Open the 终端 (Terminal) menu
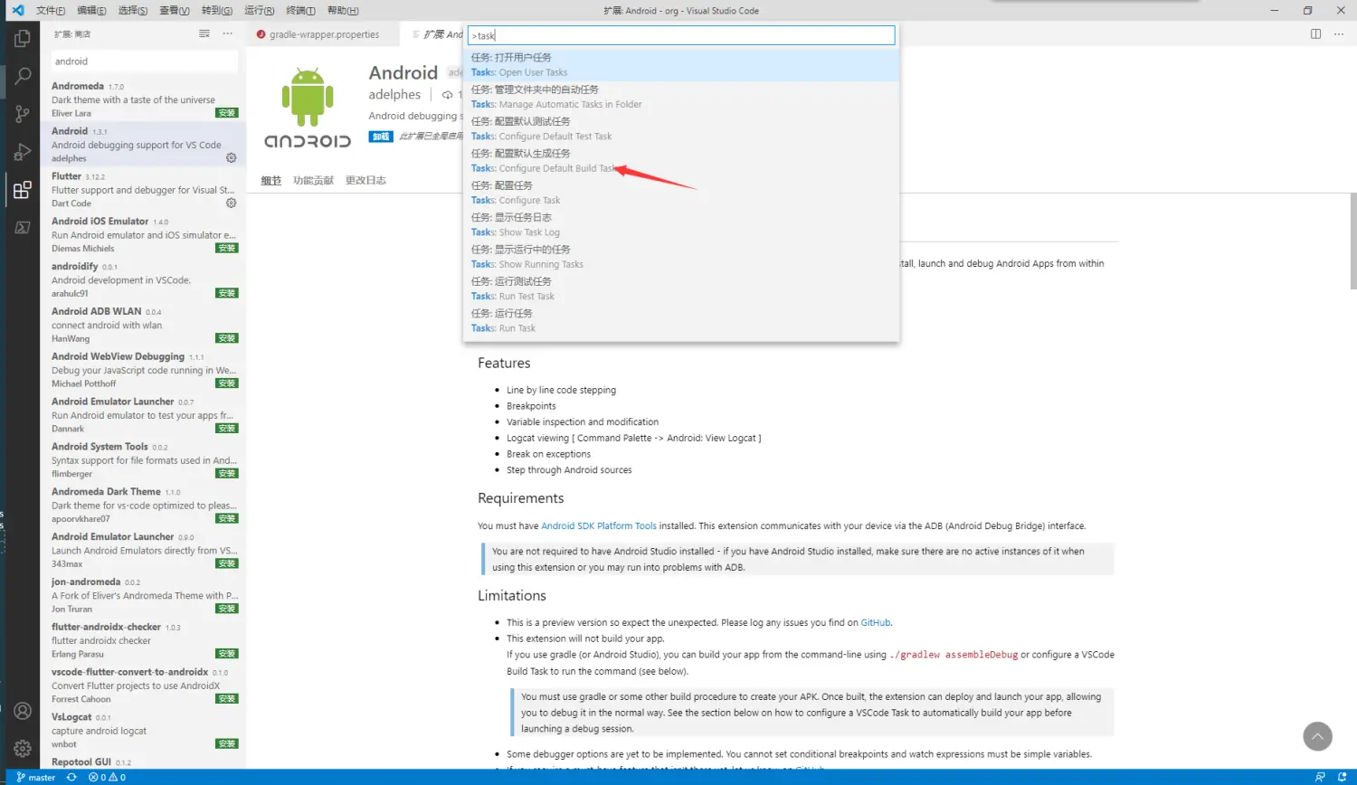This screenshot has width=1357, height=785. click(300, 11)
